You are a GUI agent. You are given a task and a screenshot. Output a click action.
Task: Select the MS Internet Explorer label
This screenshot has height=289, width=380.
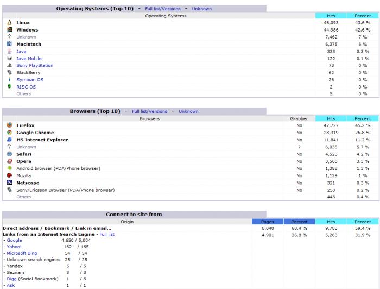42,140
